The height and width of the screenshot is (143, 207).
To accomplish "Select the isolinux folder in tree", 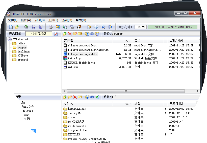I will [x=24, y=52].
